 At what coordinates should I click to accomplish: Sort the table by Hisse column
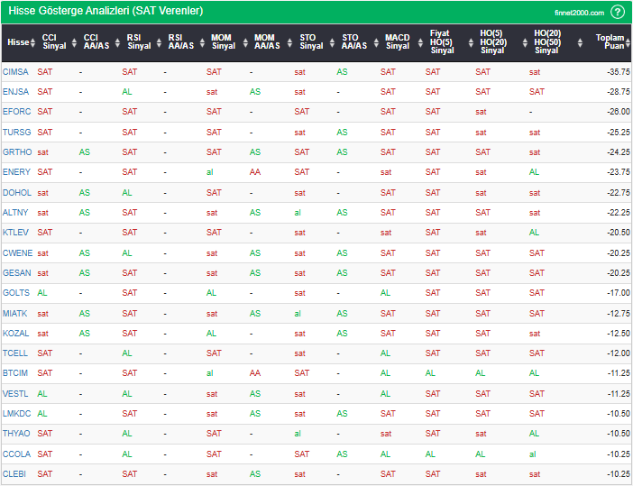point(17,42)
